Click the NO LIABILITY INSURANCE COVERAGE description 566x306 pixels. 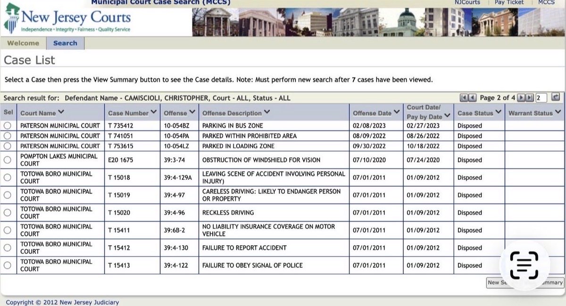point(268,230)
